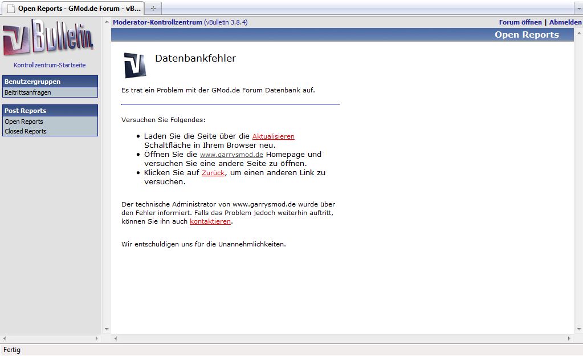Click the vBulletin logo in the sidebar
This screenshot has height=356, width=583.
[x=48, y=38]
